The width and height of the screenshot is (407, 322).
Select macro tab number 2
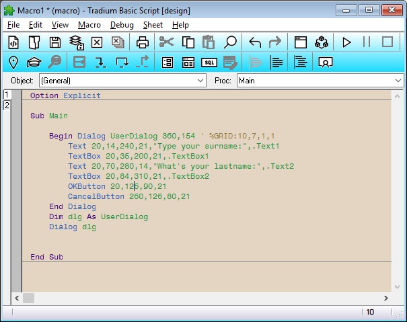(7, 106)
